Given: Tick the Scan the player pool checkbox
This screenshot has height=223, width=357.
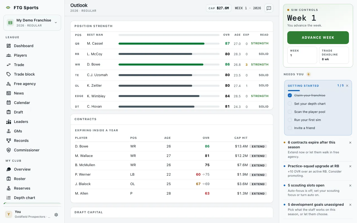Looking at the screenshot, I should [x=290, y=112].
